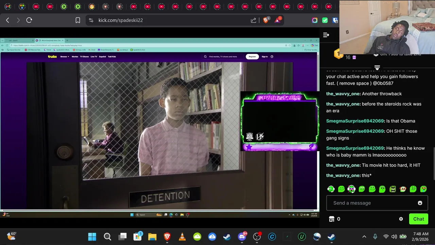Open Tubi help question icon

tap(272, 56)
